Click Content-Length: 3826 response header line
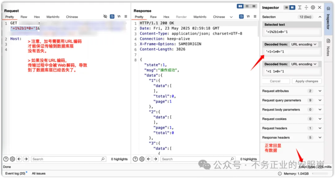This screenshot has width=335, height=178. click(x=162, y=49)
